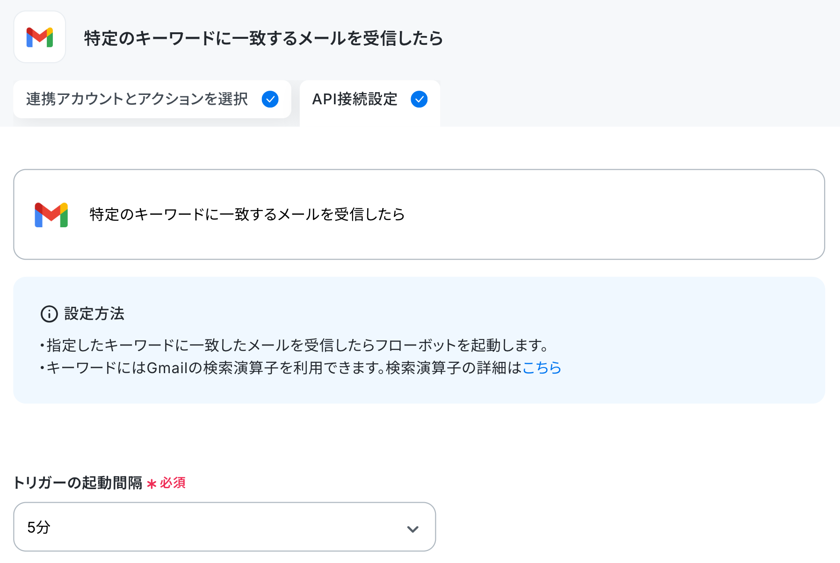Screen dimensions: 840x563
Task: Click the instruction line about フローボットを起動します
Action: coord(295,346)
